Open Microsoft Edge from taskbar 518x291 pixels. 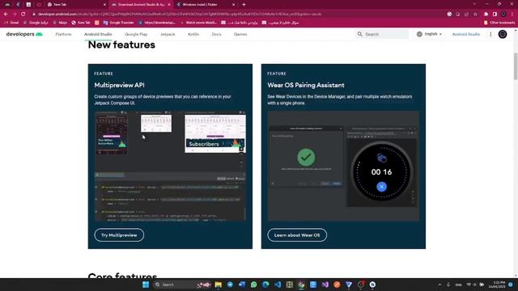(265, 285)
